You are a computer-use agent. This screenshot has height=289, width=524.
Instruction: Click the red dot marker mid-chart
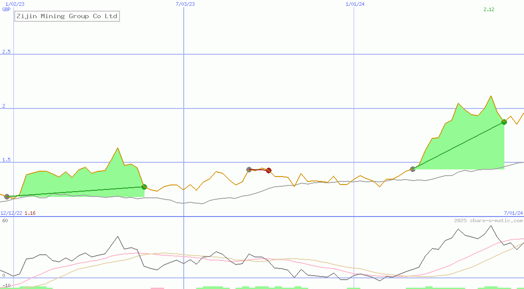point(268,170)
